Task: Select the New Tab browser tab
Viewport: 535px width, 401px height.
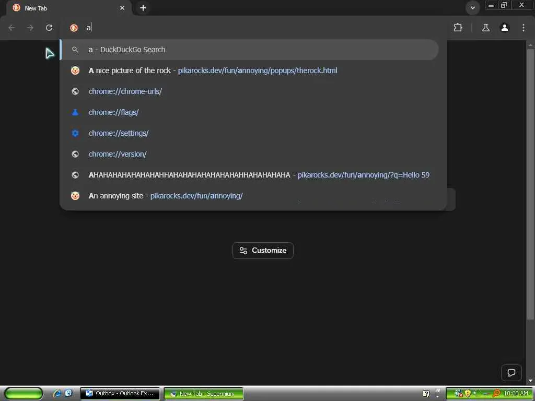Action: [68, 8]
